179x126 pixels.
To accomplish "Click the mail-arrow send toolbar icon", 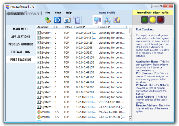I will [x=67, y=20].
